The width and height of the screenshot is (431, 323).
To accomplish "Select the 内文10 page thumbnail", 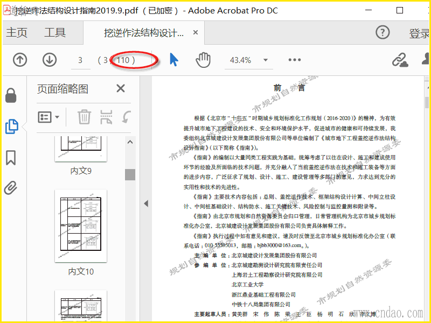I will pyautogui.click(x=81, y=226).
